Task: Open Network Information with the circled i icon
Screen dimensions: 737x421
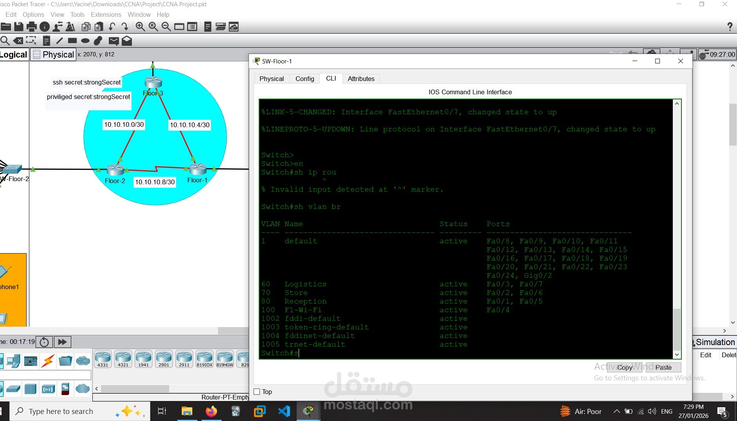Action: pyautogui.click(x=45, y=27)
